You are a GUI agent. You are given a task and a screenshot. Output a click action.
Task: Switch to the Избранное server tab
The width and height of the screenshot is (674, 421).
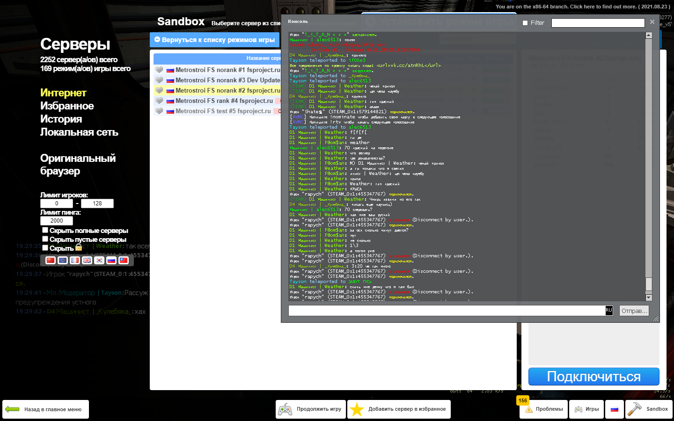pos(67,106)
